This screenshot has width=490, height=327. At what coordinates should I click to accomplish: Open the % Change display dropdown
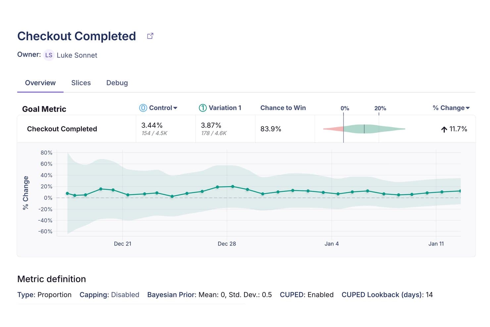[x=451, y=108]
